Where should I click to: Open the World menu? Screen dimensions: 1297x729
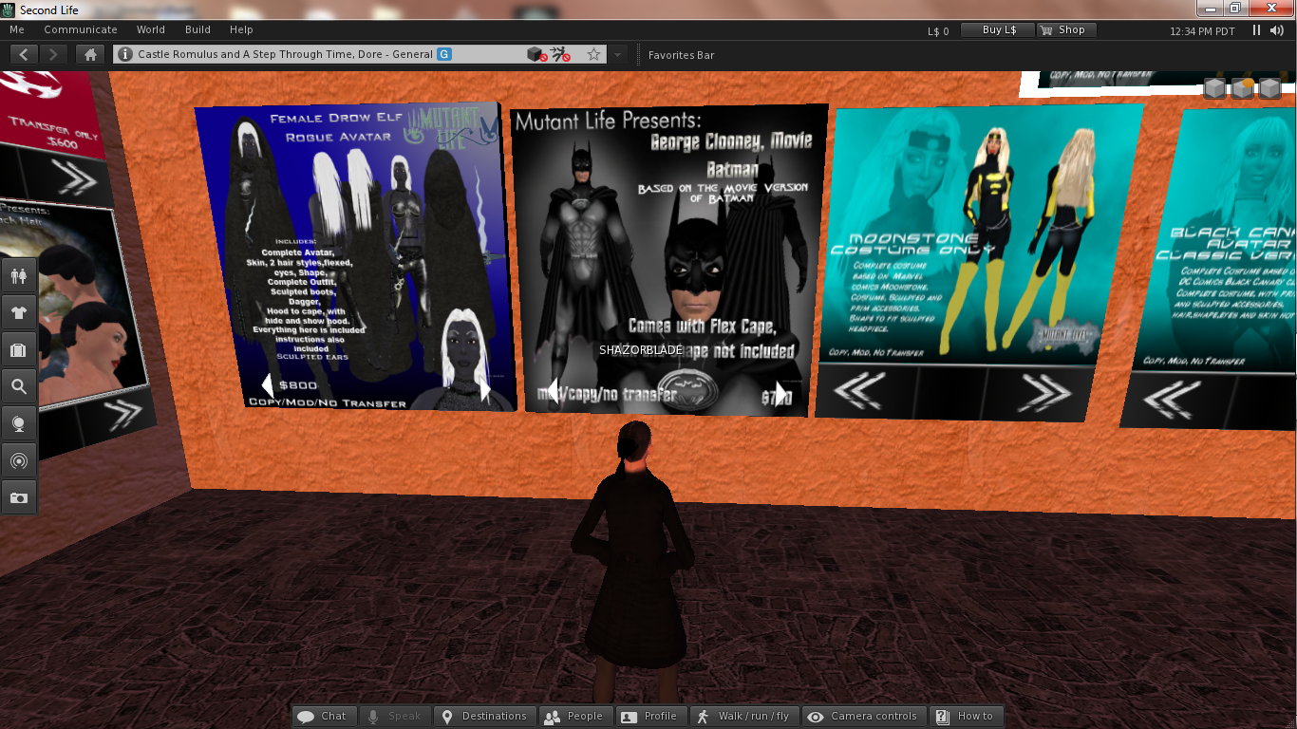pyautogui.click(x=151, y=29)
